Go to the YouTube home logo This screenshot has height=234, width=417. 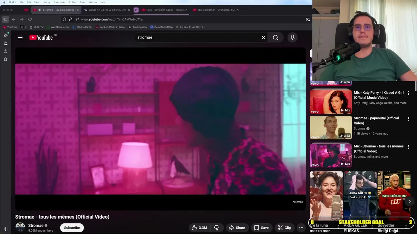click(41, 37)
